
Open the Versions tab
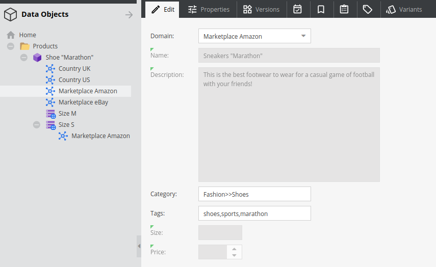pyautogui.click(x=262, y=10)
